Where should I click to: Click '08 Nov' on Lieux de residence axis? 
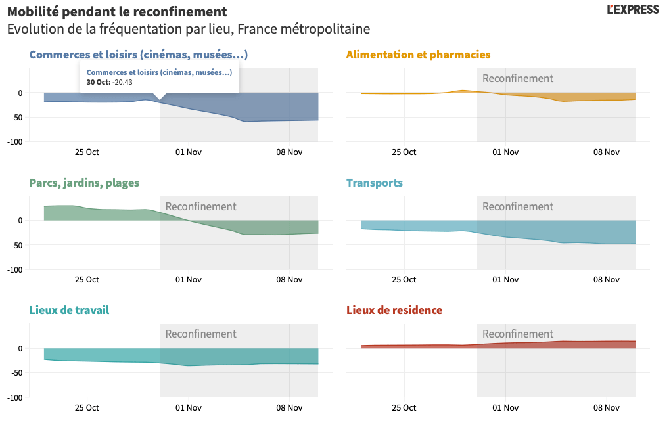tap(607, 407)
